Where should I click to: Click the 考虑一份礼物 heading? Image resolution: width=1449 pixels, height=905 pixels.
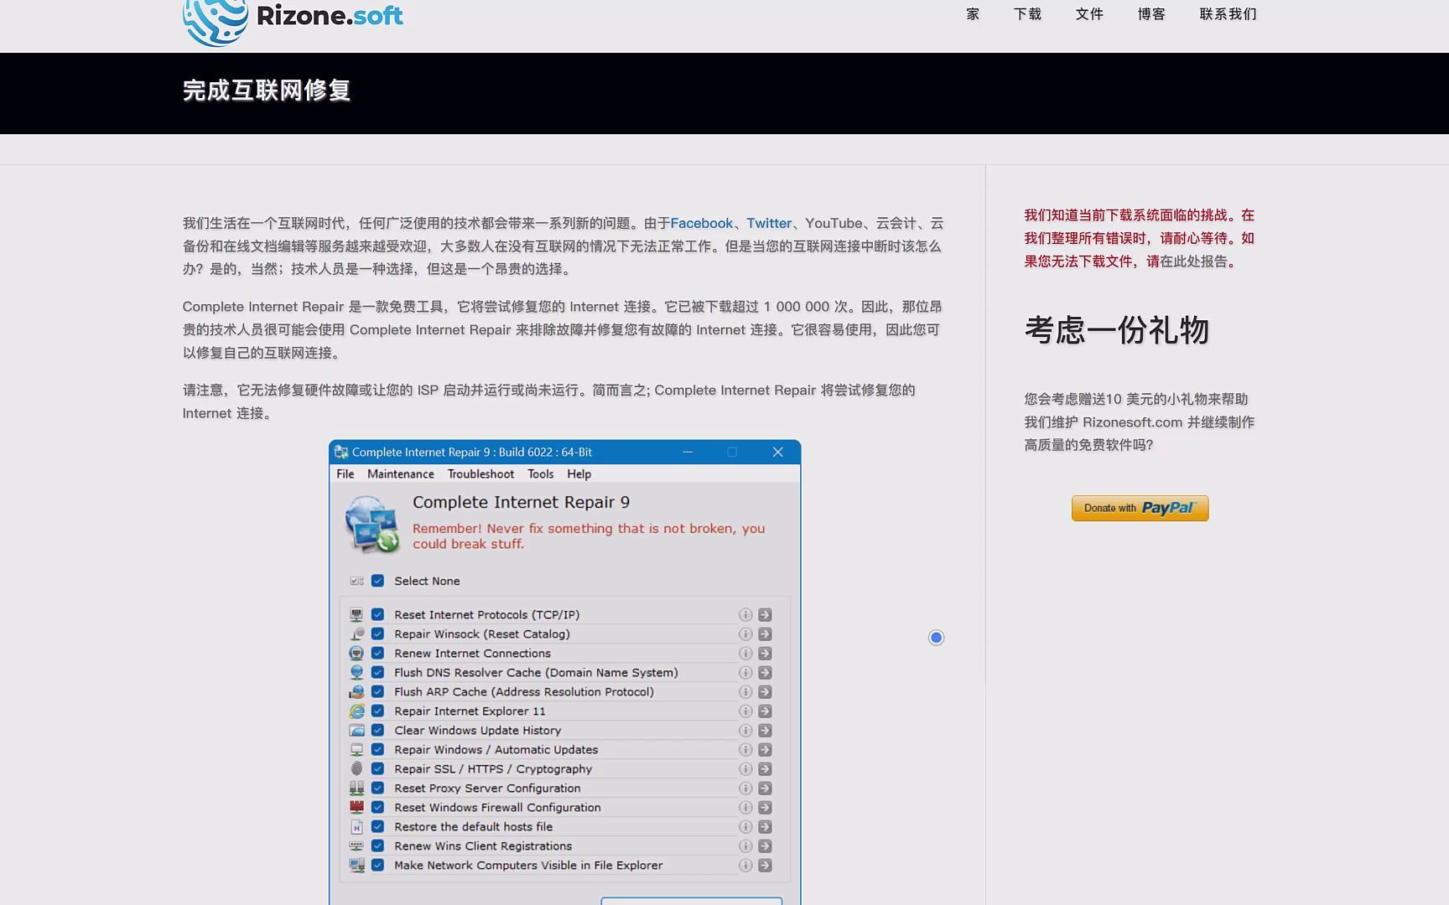point(1116,330)
